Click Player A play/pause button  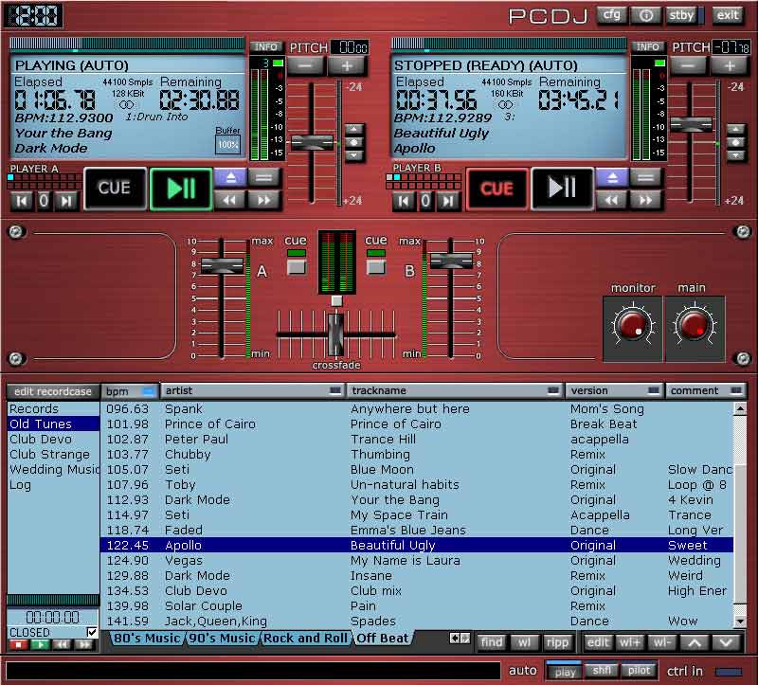click(x=181, y=189)
